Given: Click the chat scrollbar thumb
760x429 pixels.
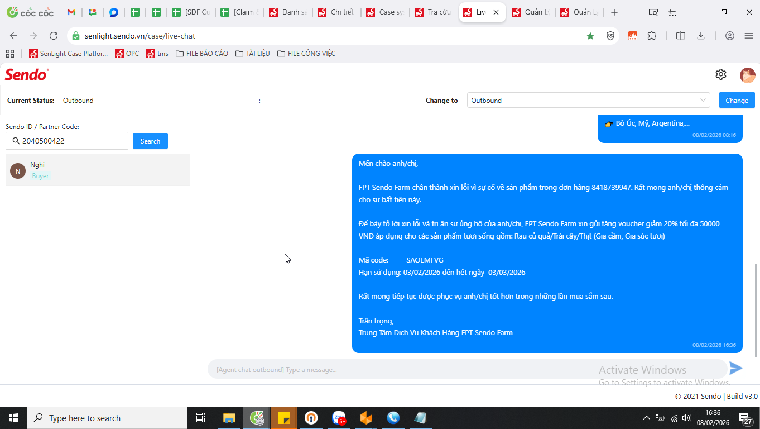Looking at the screenshot, I should [757, 310].
